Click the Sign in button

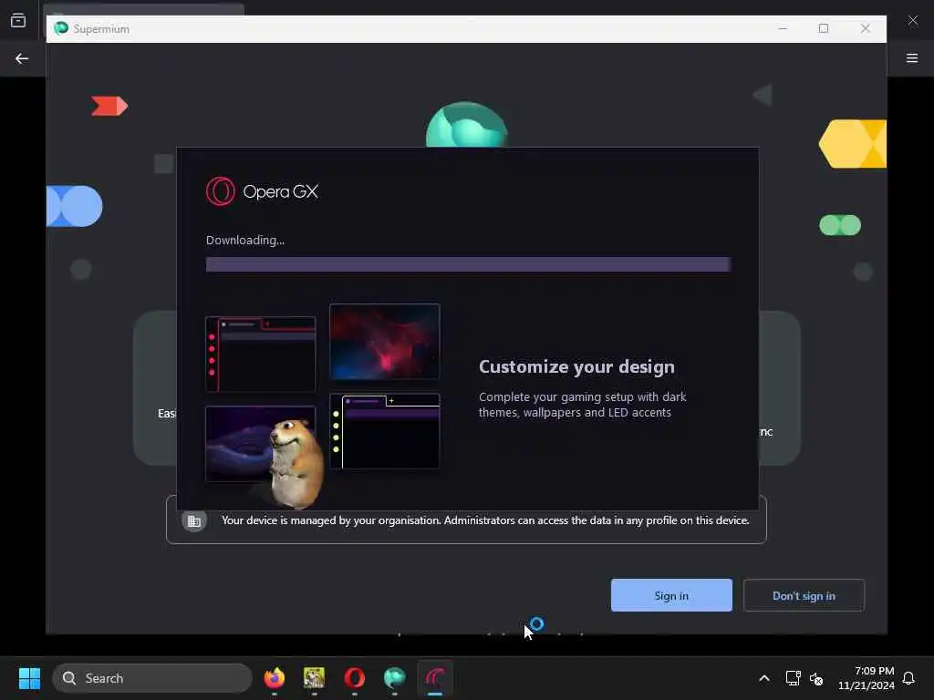point(671,595)
